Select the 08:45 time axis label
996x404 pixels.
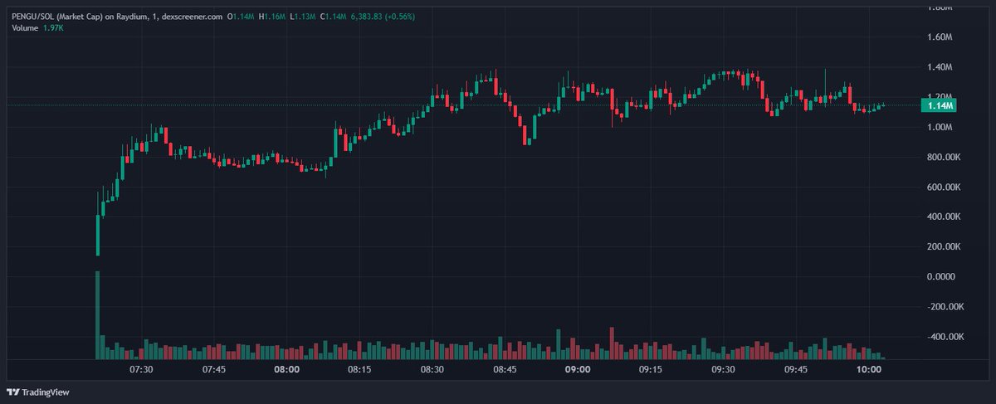[505, 369]
